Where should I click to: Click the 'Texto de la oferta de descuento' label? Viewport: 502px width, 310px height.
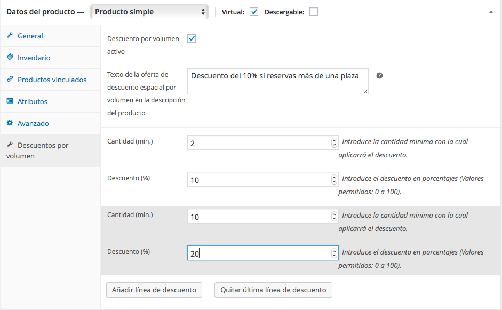[146, 93]
